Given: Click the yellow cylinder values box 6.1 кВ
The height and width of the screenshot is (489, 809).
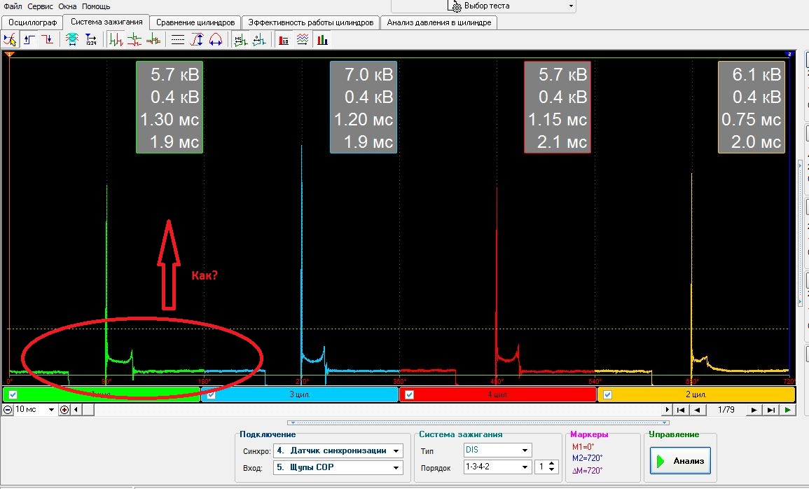Looking at the screenshot, I should pos(752,107).
